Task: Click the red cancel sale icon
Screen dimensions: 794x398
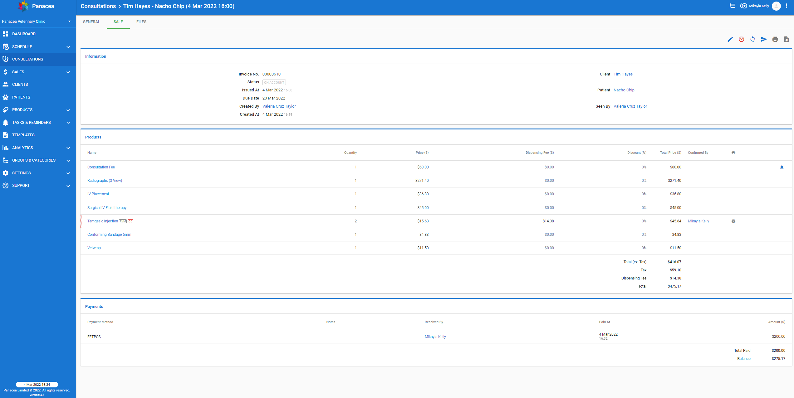Action: pos(741,39)
